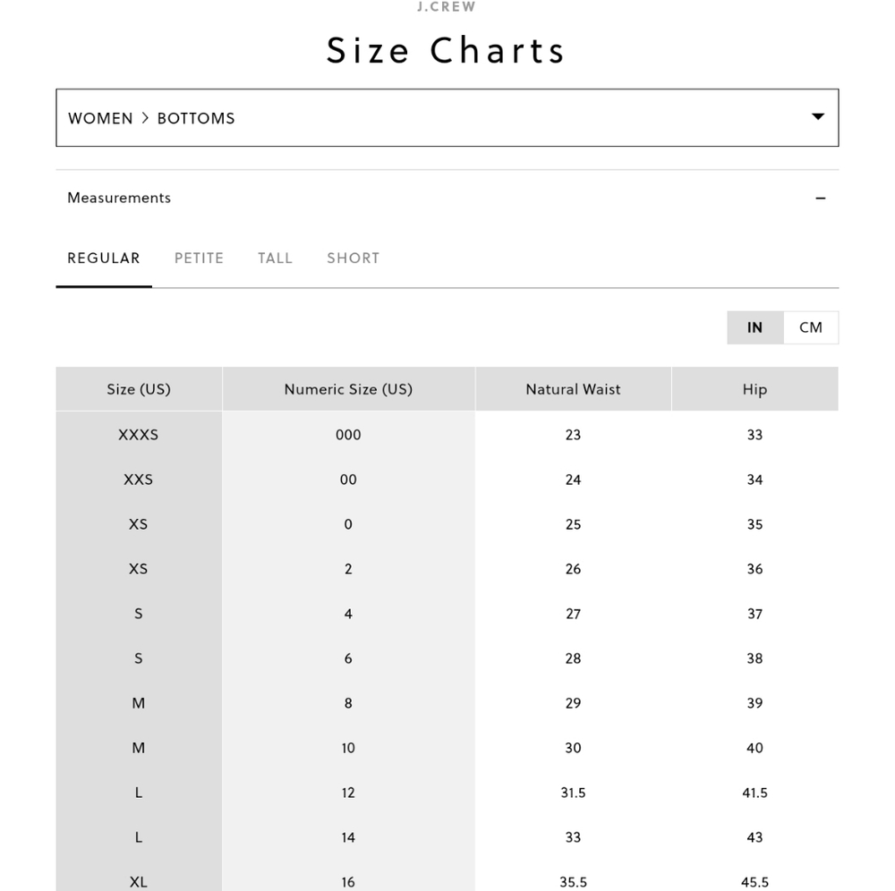
Task: Click the Hip column header
Action: [754, 389]
